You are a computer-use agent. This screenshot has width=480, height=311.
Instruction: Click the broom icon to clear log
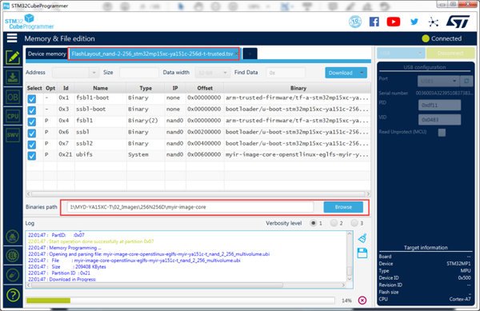[x=362, y=238]
